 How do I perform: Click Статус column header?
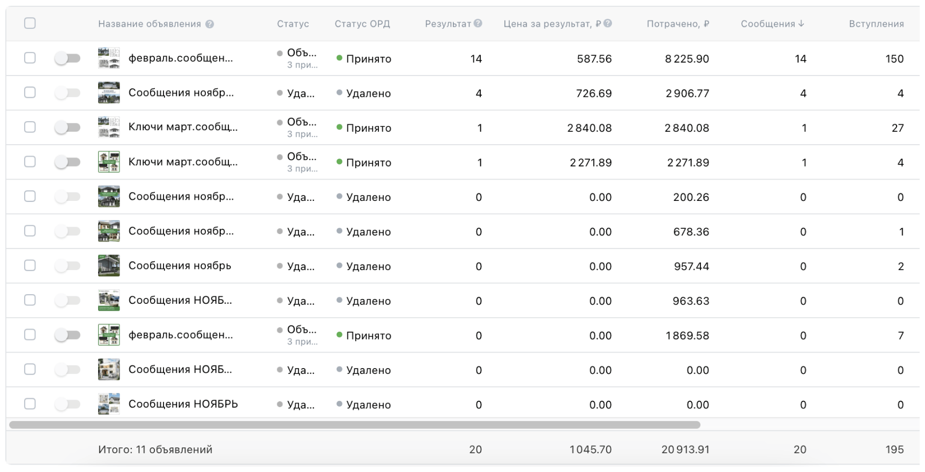pyautogui.click(x=293, y=24)
